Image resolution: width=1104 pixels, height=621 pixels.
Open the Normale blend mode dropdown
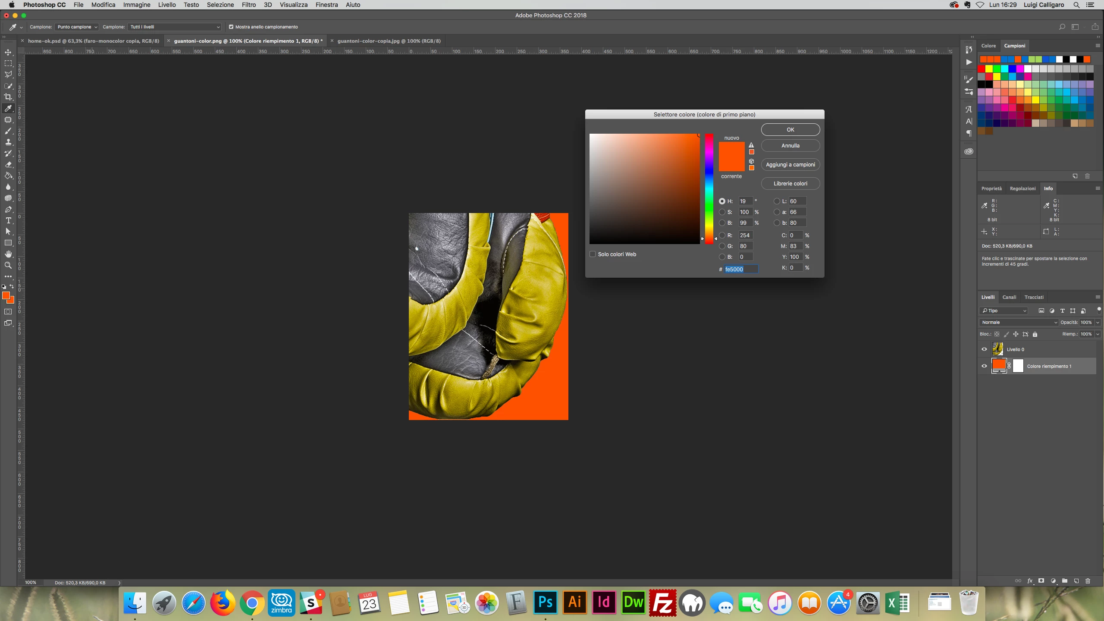point(1019,322)
